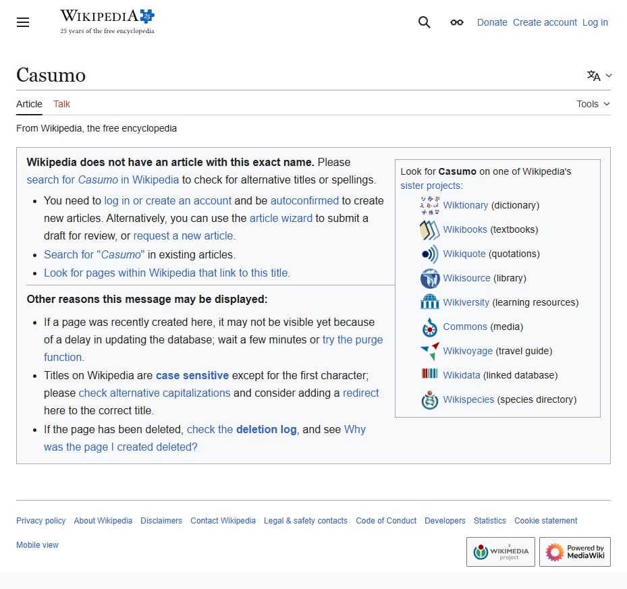The image size is (627, 589).
Task: Switch to Mobile view
Action: tap(37, 545)
